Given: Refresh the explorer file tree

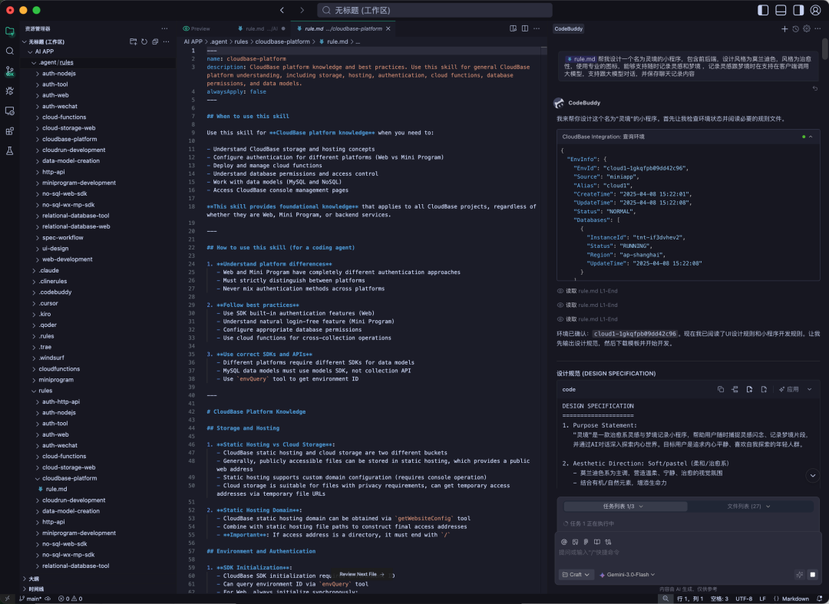Looking at the screenshot, I should 144,41.
